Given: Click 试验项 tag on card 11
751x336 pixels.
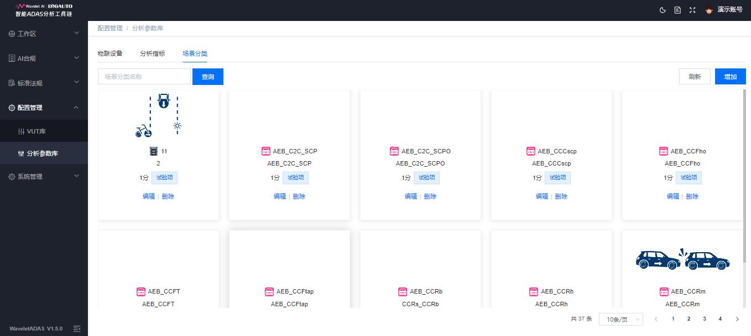Looking at the screenshot, I should (x=165, y=178).
